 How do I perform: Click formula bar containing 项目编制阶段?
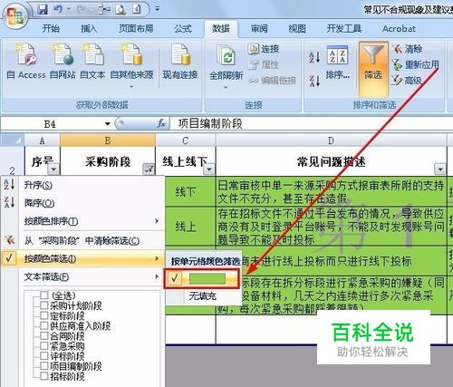[311, 124]
